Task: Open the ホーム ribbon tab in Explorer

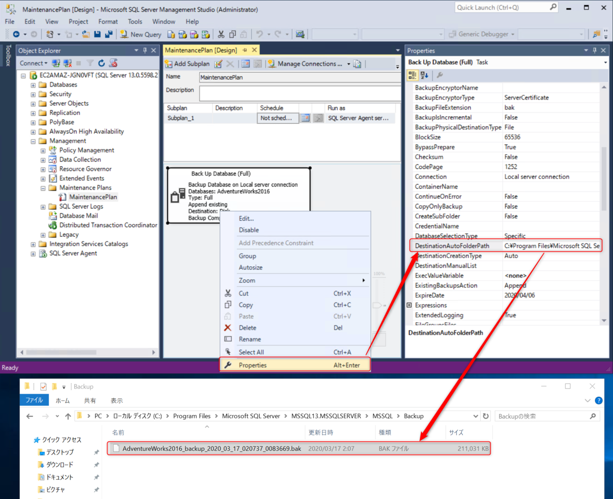Action: click(62, 401)
